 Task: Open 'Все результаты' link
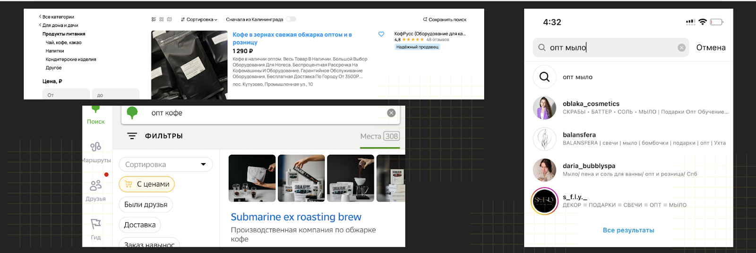pos(628,230)
